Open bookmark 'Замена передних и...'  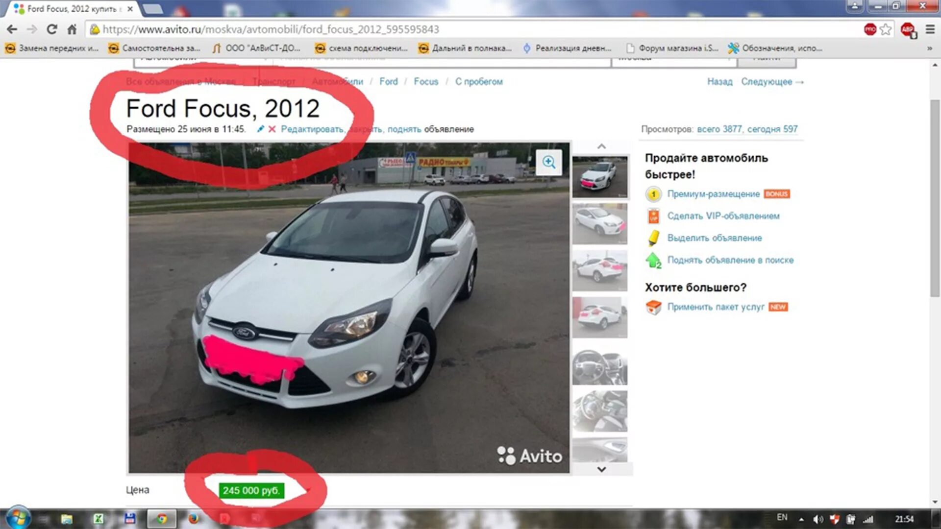coord(52,48)
